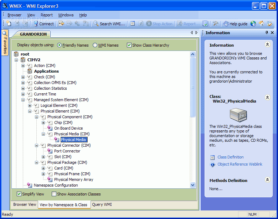This screenshot has width=278, height=219.
Task: Click the navigate back arrow icon
Action: click(x=61, y=24)
